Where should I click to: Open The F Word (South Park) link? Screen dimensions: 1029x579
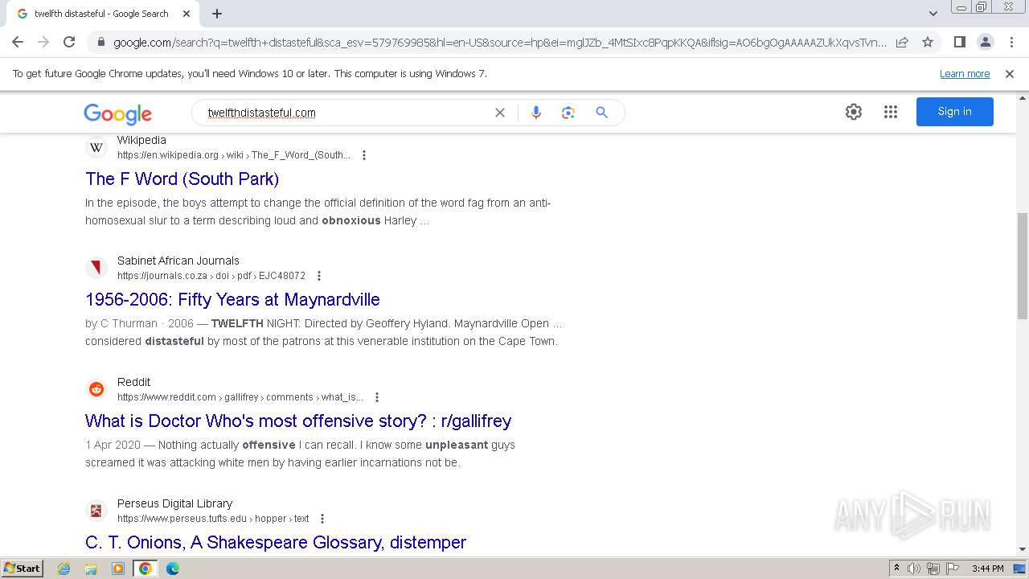(182, 179)
